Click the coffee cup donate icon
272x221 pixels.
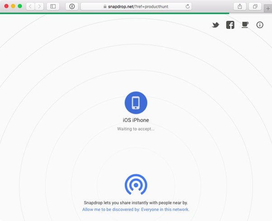[x=245, y=25]
